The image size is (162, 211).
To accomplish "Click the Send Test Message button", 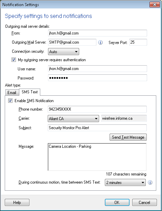I will pos(128,137).
